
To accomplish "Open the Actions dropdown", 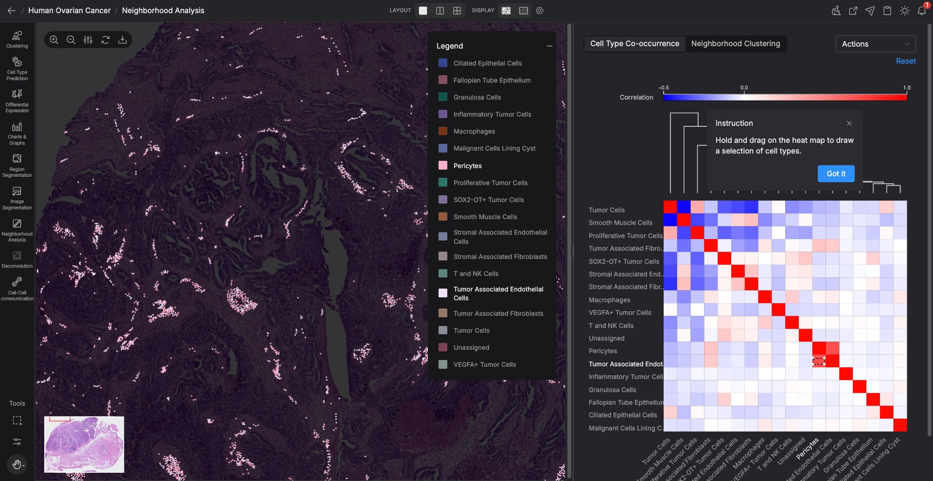I will point(875,44).
